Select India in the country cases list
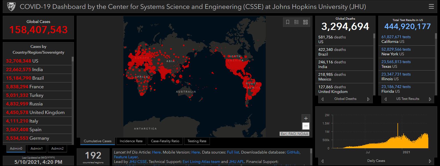Screen dimensions: 440x166 pos(24,69)
